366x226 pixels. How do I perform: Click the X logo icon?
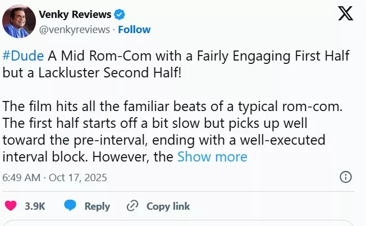pyautogui.click(x=345, y=15)
